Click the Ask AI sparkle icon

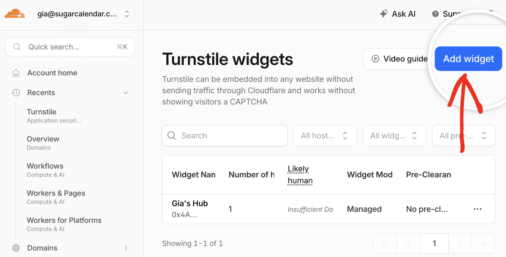click(384, 14)
